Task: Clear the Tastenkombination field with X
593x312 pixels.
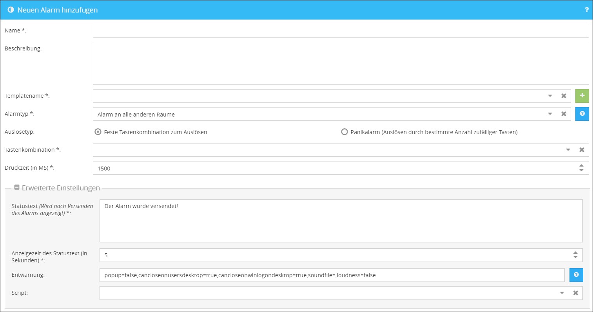Action: coord(582,150)
